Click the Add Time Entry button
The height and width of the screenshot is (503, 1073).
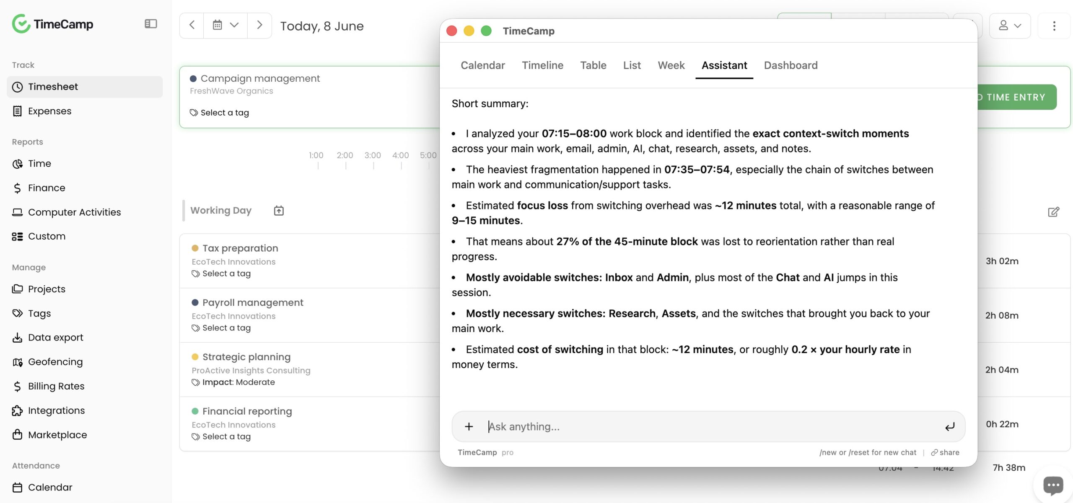(x=1017, y=97)
